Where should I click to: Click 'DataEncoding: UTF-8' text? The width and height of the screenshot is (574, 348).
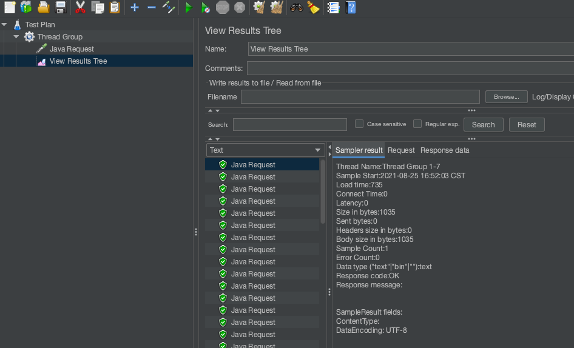(x=371, y=330)
